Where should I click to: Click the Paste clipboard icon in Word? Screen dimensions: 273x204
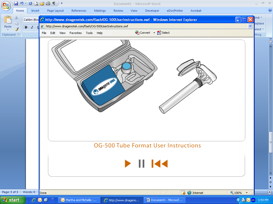point(8,20)
